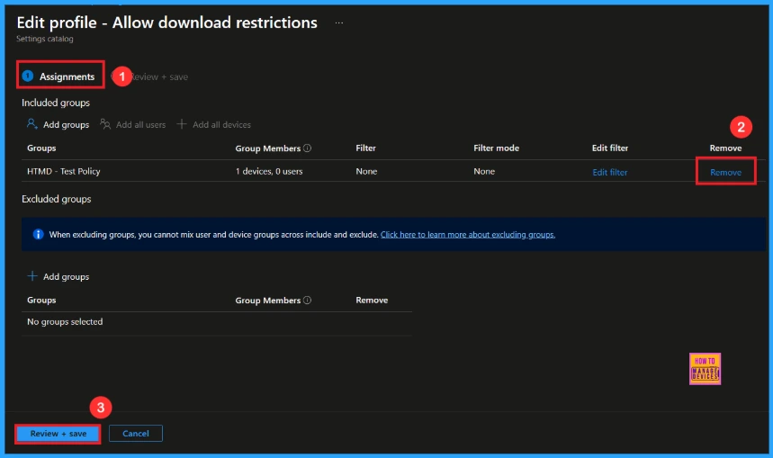Open 'Click here to learn more about excluding groups'

468,235
